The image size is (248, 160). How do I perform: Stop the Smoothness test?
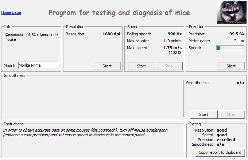click(231, 114)
